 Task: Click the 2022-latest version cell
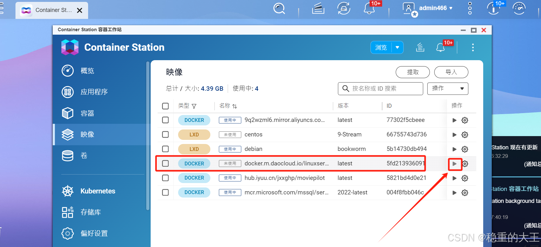352,192
